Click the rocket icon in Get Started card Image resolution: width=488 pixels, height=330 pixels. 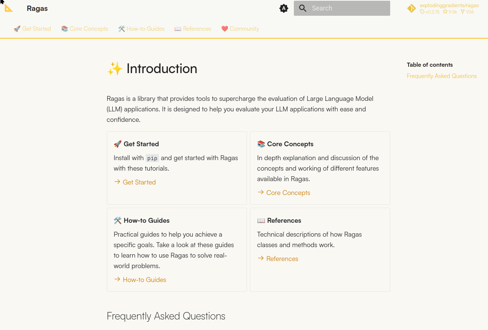(118, 144)
